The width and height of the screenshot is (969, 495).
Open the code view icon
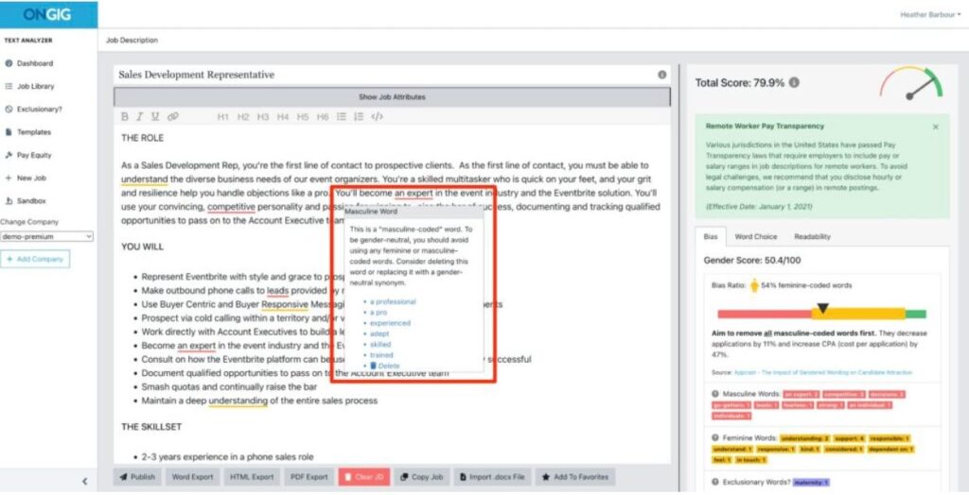click(377, 116)
